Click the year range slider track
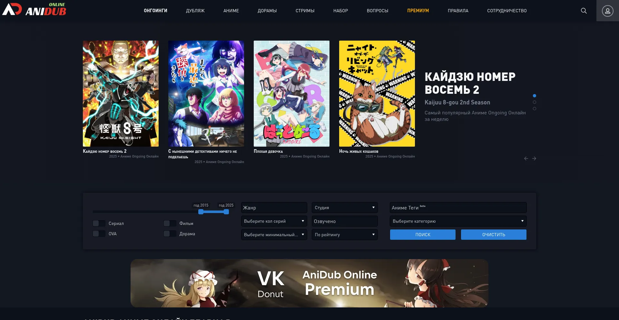This screenshot has height=320, width=619. pyautogui.click(x=161, y=212)
